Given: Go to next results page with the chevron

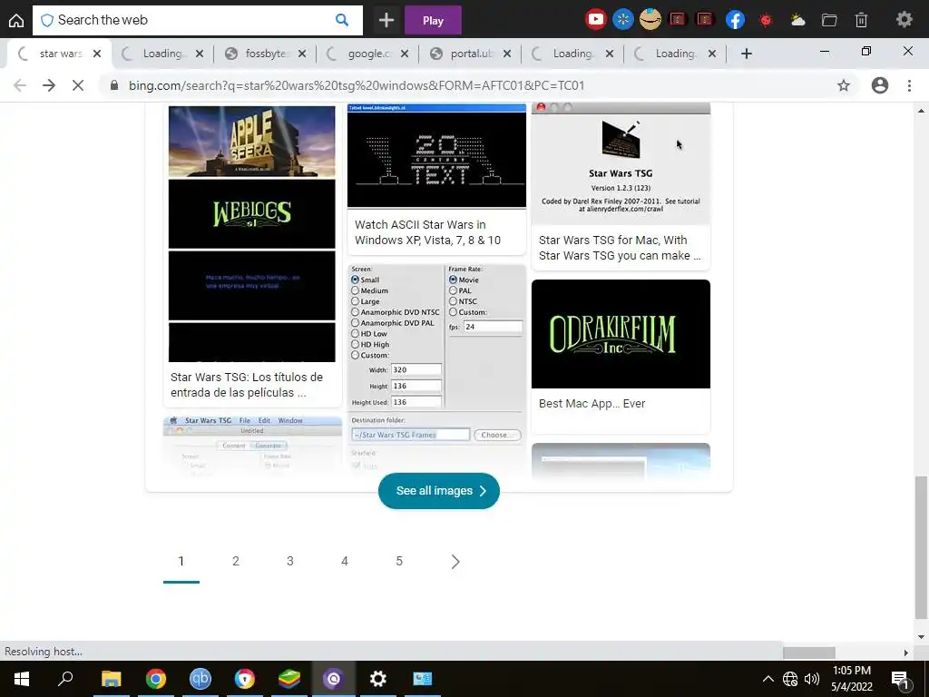Looking at the screenshot, I should coord(455,561).
